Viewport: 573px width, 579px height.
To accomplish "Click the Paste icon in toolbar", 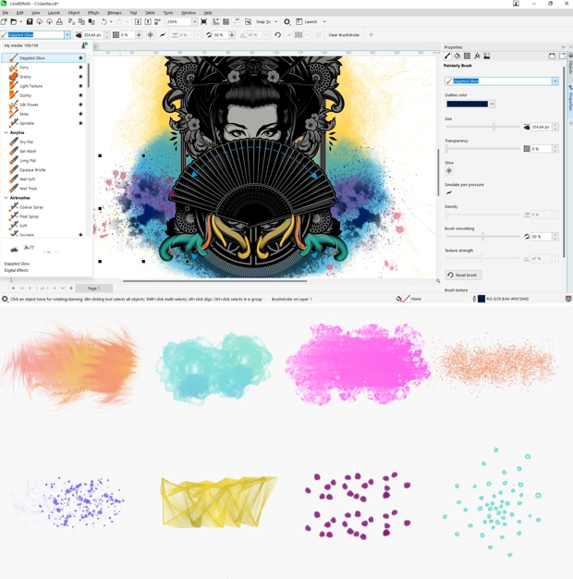I will 91,22.
